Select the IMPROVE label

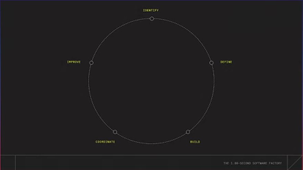[74, 62]
